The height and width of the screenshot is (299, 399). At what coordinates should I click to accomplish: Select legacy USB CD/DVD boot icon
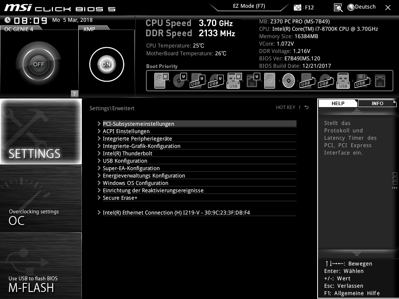point(325,81)
